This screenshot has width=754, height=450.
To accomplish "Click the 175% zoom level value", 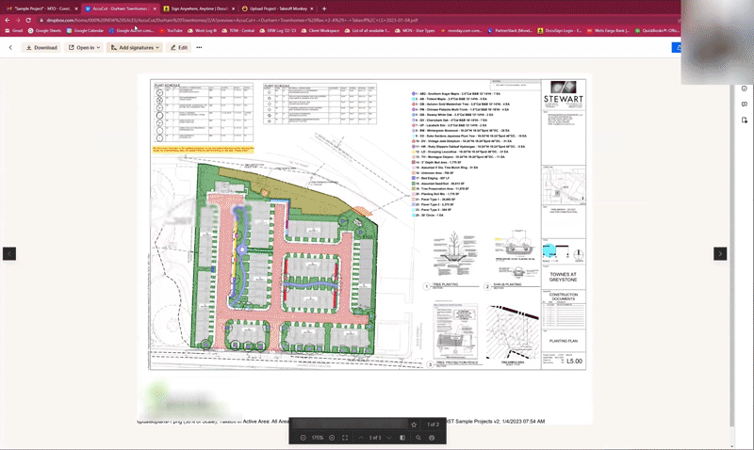I will coord(318,438).
